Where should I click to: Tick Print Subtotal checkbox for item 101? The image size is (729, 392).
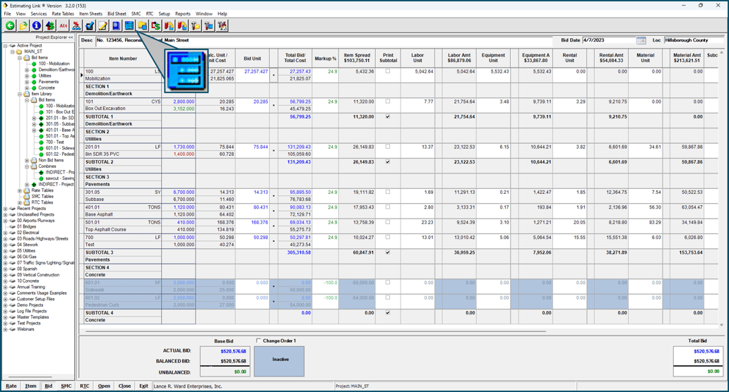coord(388,101)
